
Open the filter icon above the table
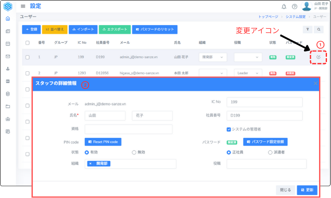click(x=308, y=30)
